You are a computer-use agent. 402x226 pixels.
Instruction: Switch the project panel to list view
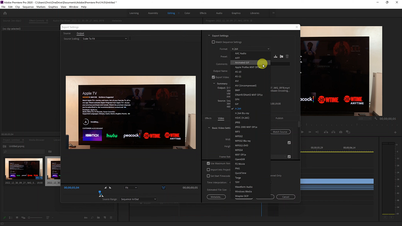[x=11, y=217]
